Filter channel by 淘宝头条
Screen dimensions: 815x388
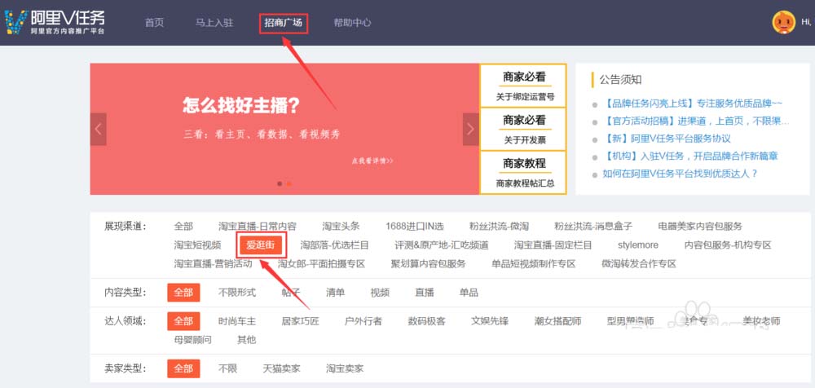(x=341, y=227)
